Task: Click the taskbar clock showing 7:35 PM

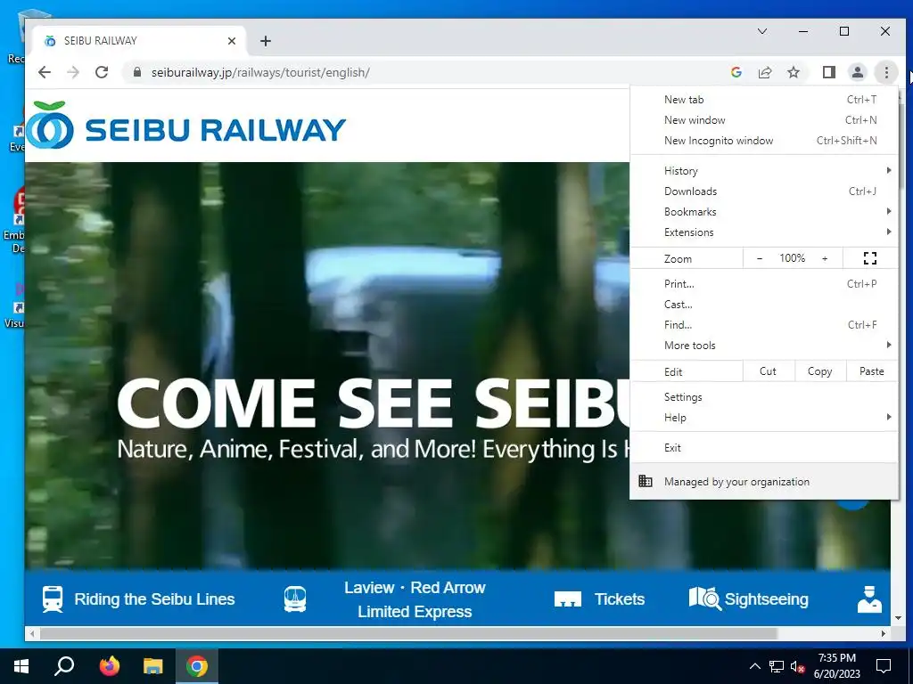Action: pyautogui.click(x=836, y=666)
